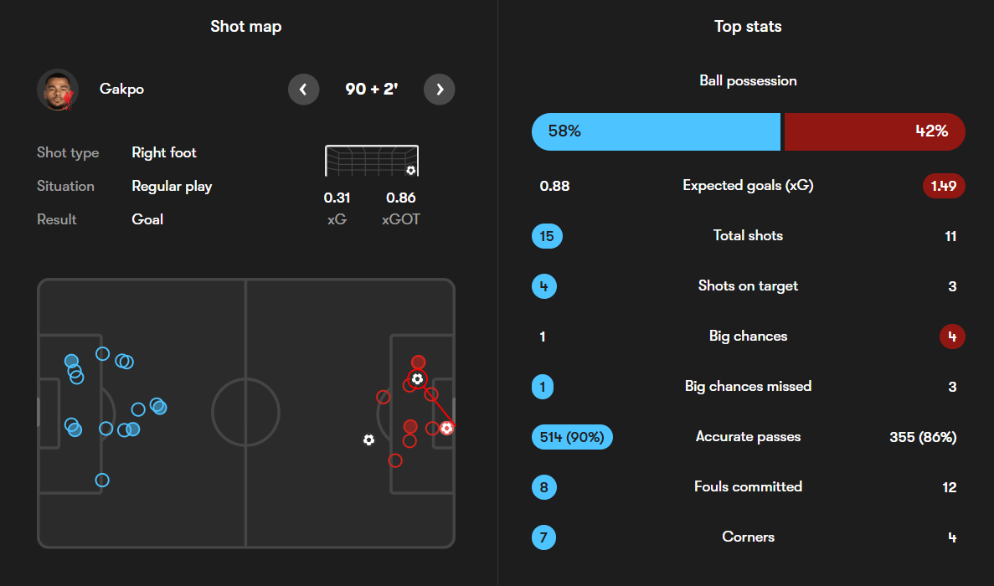Click the red 42% possession bar

874,131
